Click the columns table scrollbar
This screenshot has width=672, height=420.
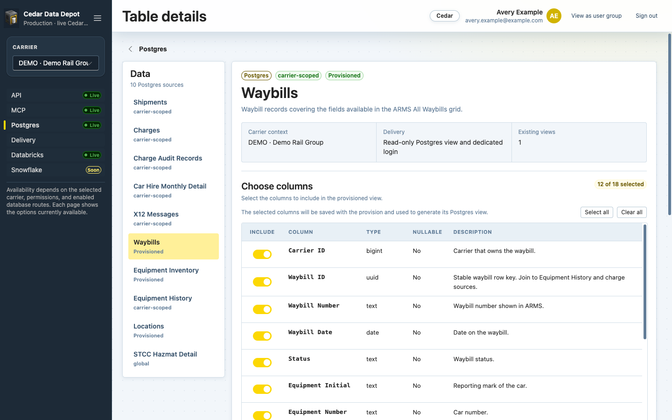pos(645,282)
